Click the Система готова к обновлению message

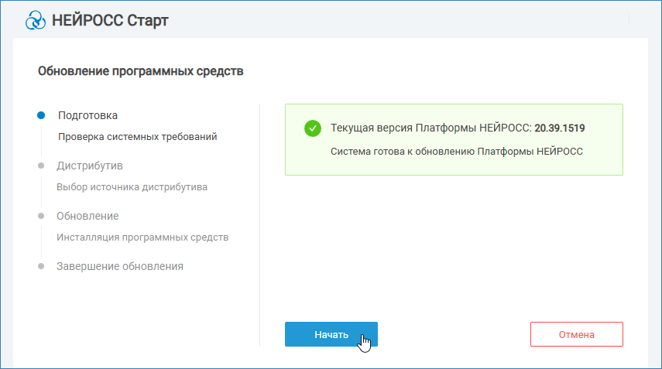456,151
